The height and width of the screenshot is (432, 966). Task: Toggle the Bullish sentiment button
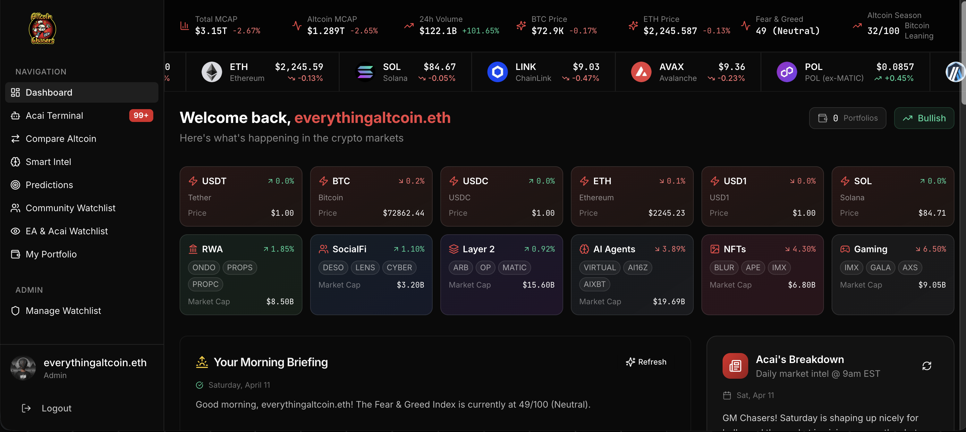(924, 118)
